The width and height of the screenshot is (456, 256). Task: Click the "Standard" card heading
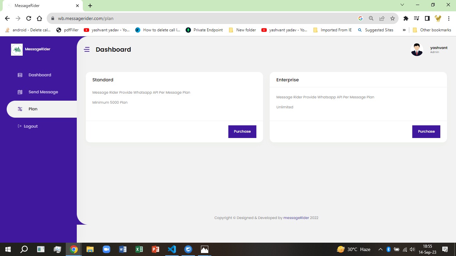[x=103, y=80]
